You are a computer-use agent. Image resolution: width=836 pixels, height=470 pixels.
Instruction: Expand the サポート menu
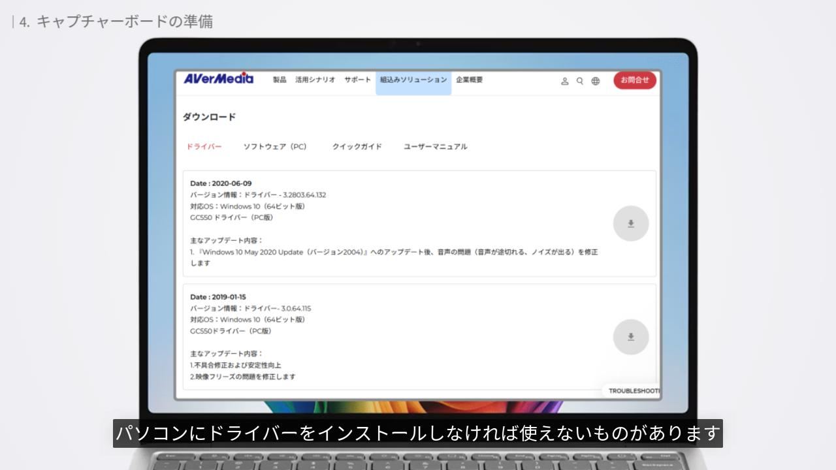357,80
